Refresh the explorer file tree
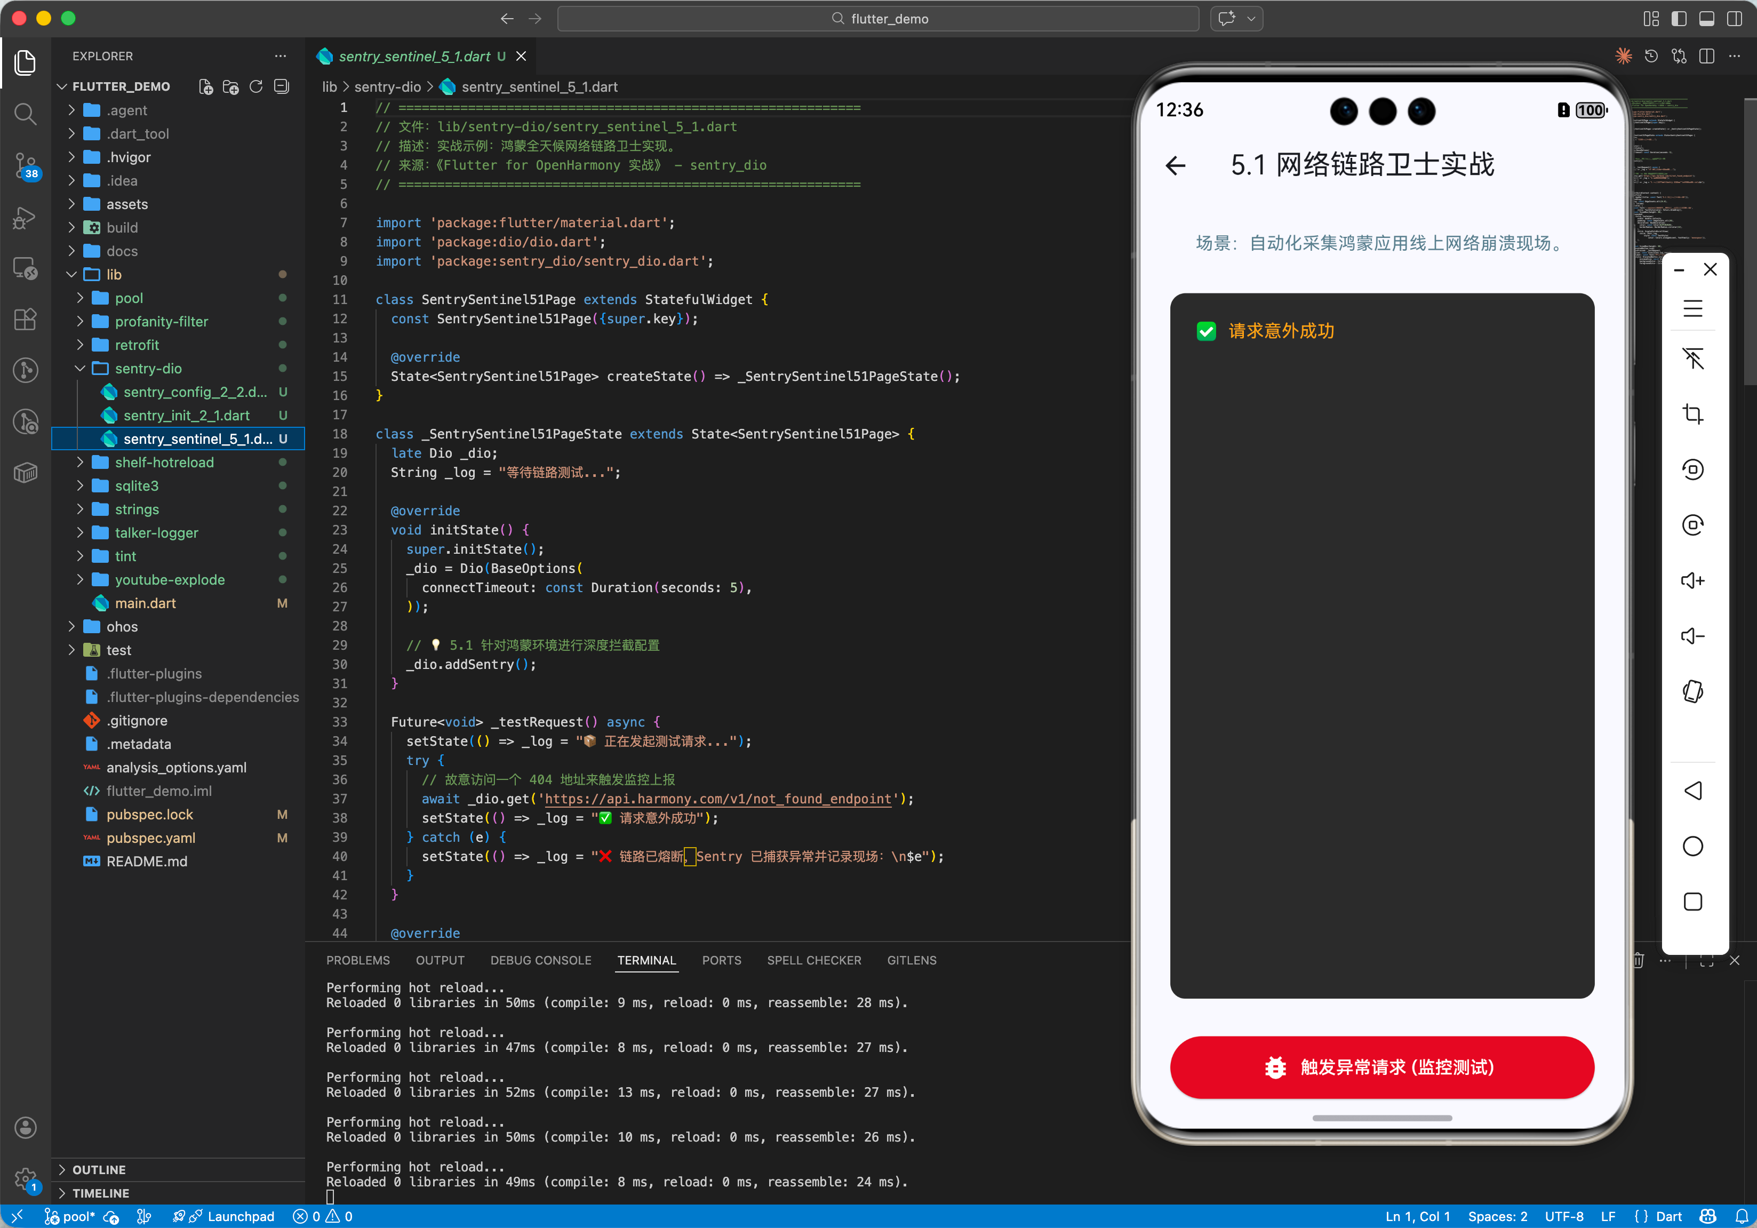1757x1228 pixels. [257, 86]
